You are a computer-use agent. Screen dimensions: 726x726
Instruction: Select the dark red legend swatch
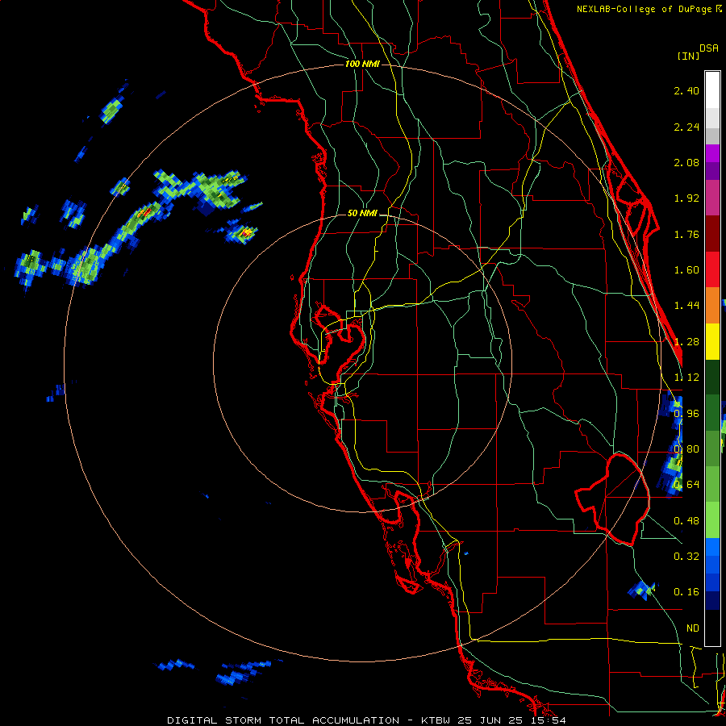pyautogui.click(x=712, y=234)
